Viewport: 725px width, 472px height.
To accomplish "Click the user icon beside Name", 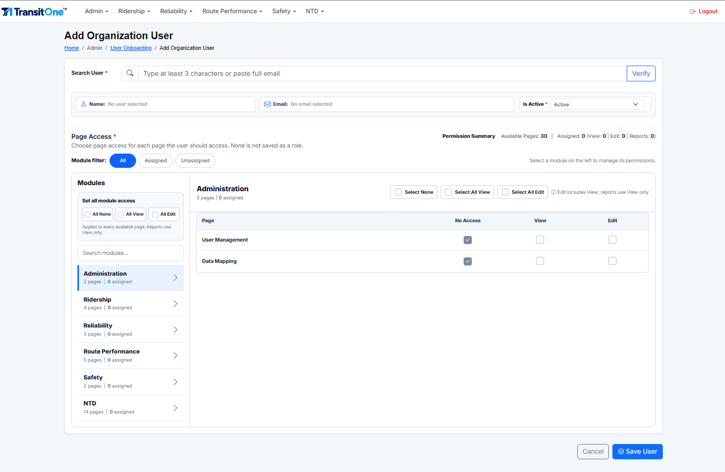I will (84, 104).
